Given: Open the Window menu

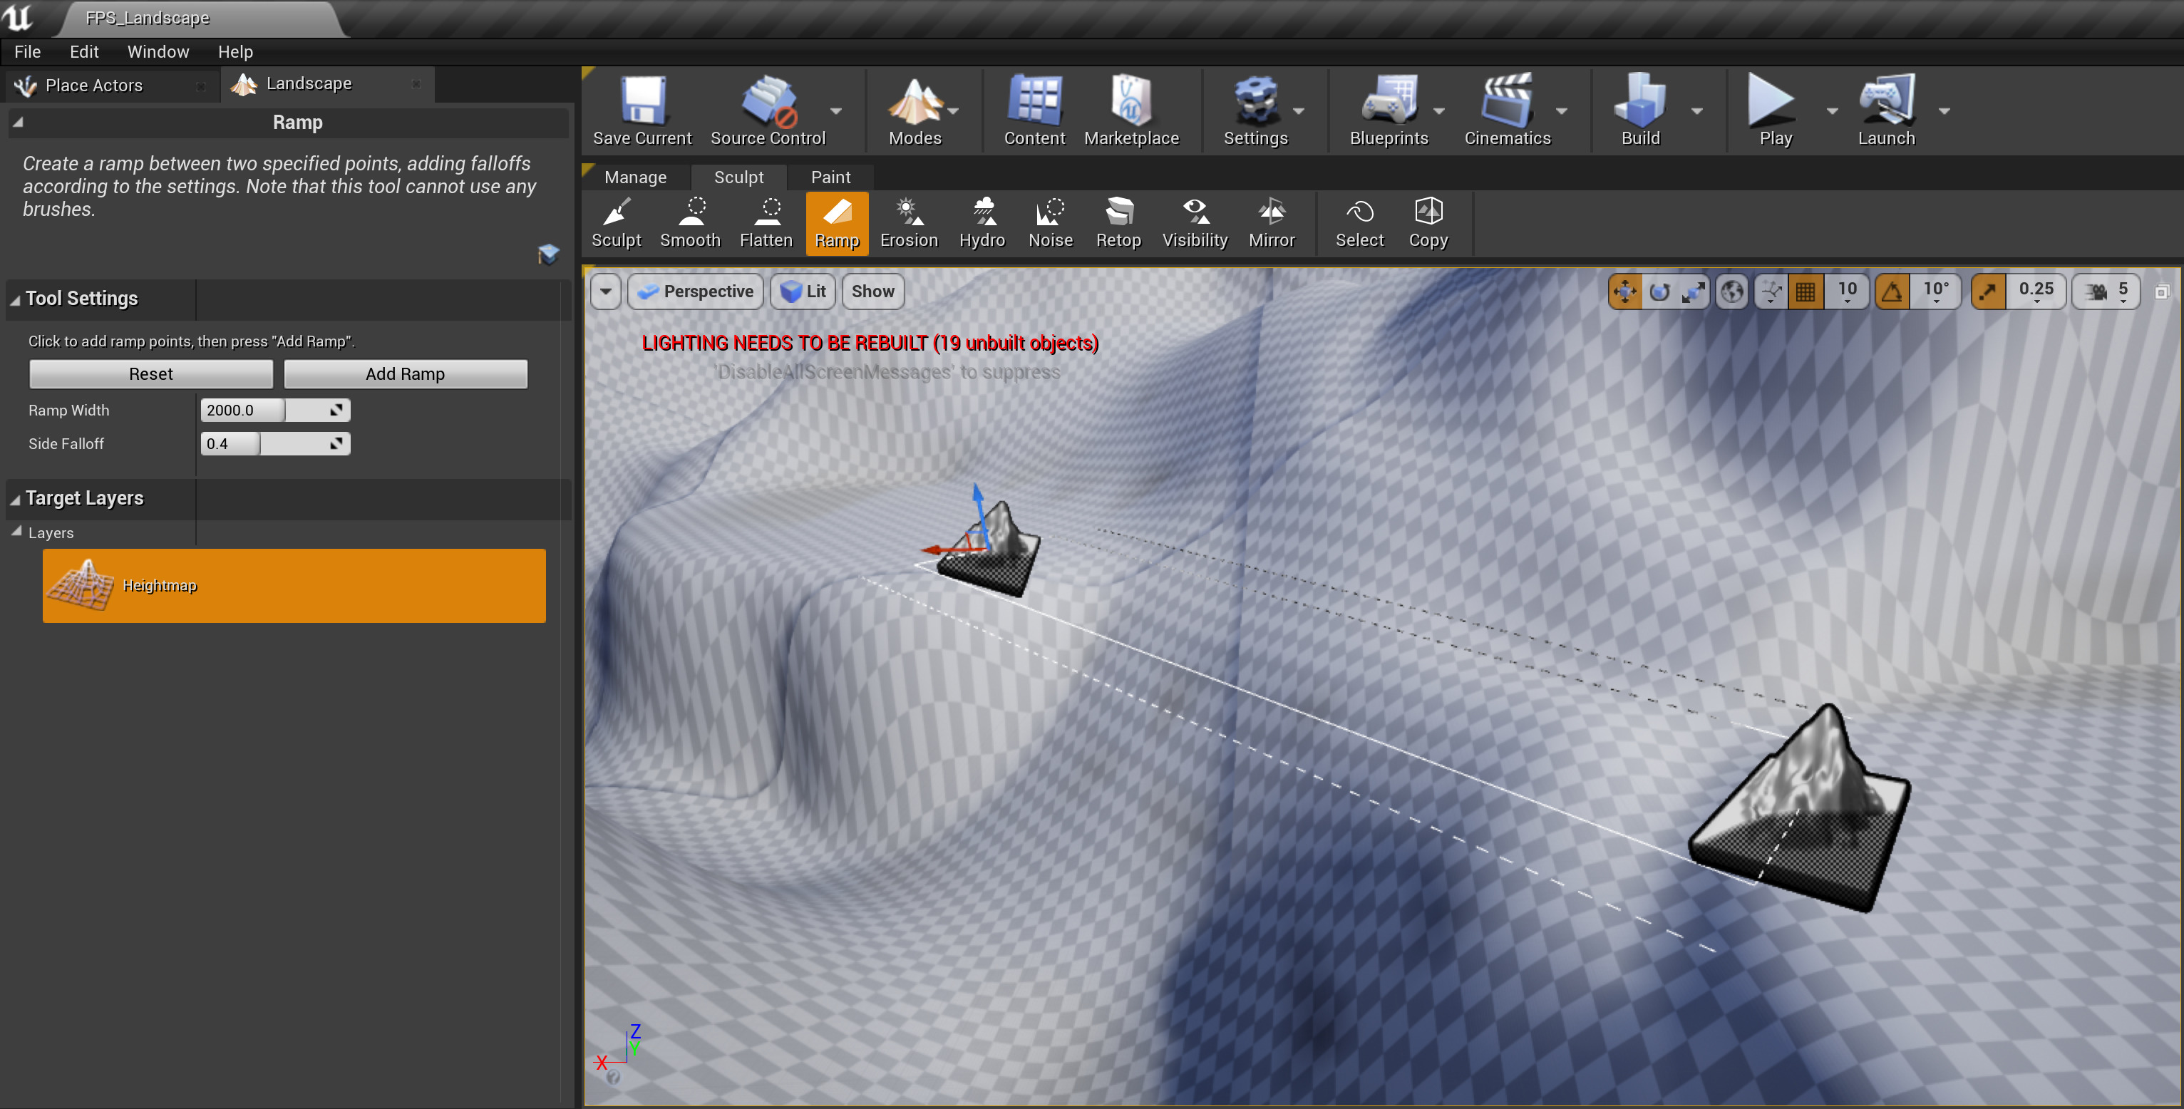Looking at the screenshot, I should pyautogui.click(x=158, y=52).
